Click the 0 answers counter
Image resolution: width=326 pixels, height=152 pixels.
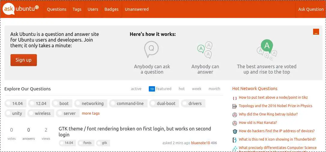pyautogui.click(x=28, y=134)
